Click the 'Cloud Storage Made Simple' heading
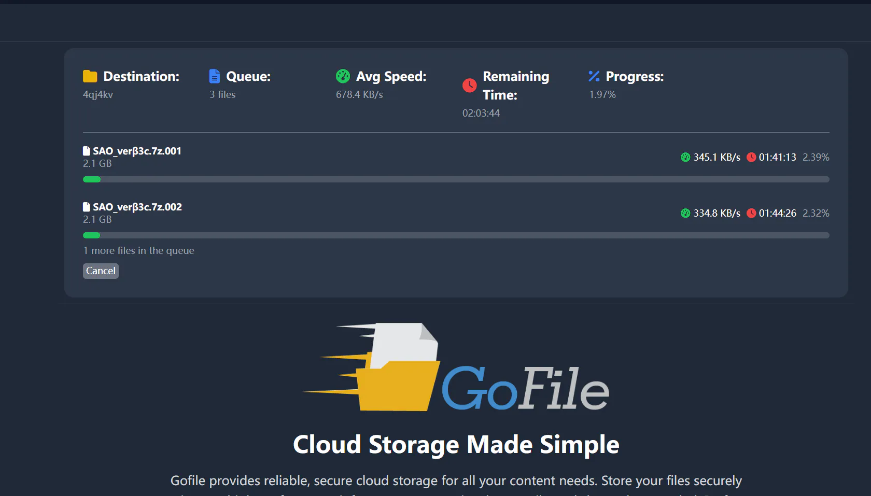Viewport: 871px width, 496px height. [x=456, y=445]
